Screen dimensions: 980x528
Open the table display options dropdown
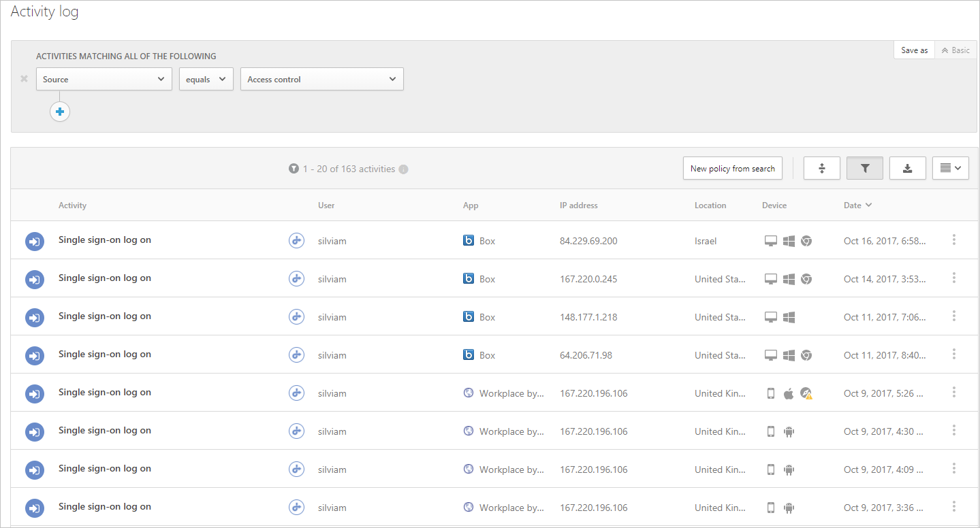pos(951,167)
